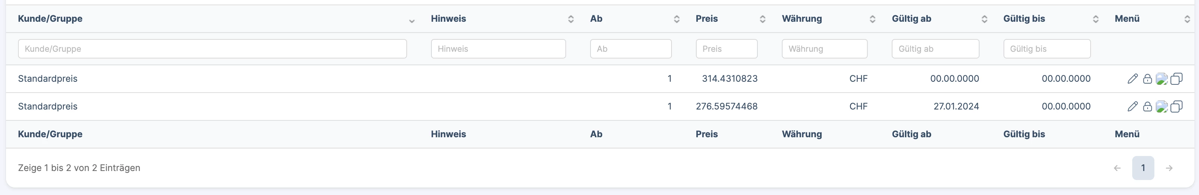Edit the 276.59574468 price row with the pencil icon
The height and width of the screenshot is (195, 1199).
tap(1133, 106)
